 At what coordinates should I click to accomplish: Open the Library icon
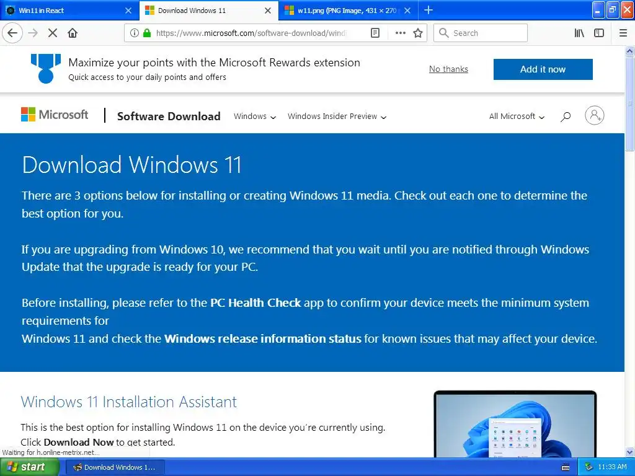click(x=579, y=33)
